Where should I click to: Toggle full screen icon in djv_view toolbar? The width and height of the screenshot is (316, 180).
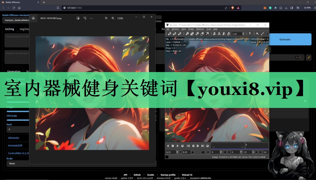pos(207,34)
